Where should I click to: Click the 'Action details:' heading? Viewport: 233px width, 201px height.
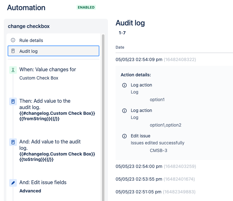coord(136,75)
